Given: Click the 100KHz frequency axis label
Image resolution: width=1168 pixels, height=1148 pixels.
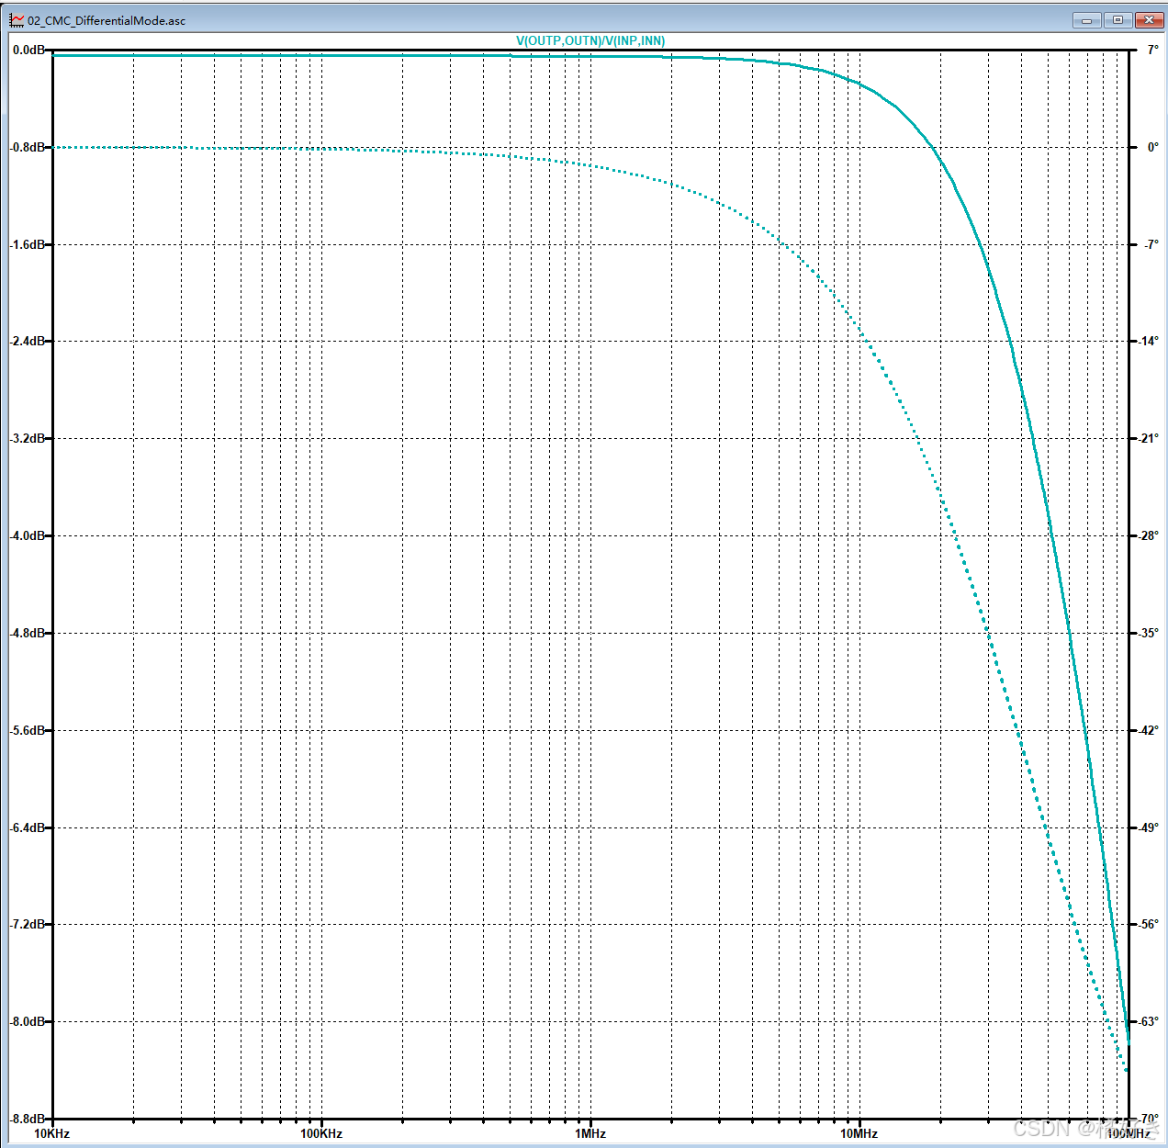Looking at the screenshot, I should tap(321, 1133).
